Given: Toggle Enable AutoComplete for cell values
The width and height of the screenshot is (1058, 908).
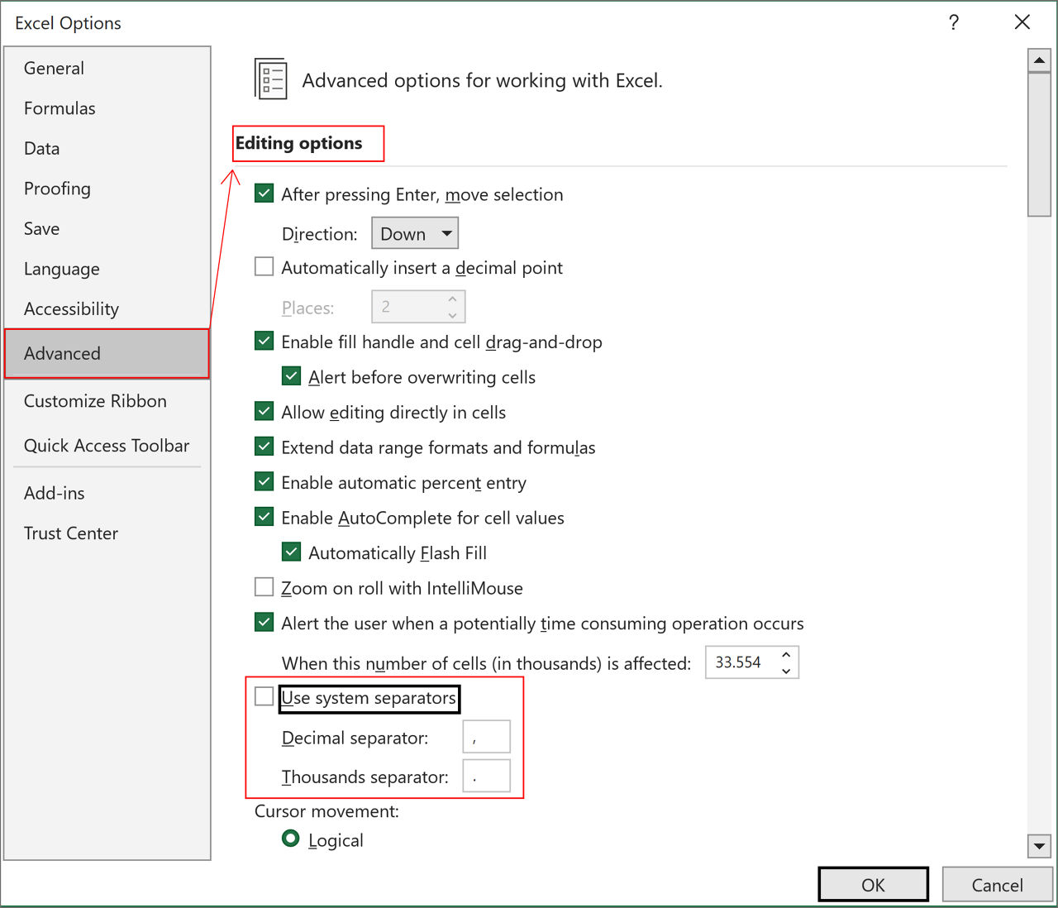Looking at the screenshot, I should point(264,517).
